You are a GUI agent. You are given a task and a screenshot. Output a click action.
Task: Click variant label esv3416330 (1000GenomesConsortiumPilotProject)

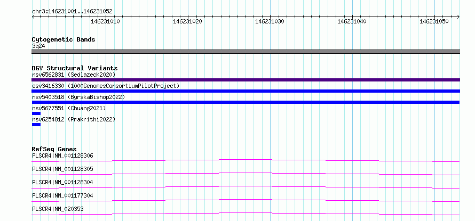pyautogui.click(x=106, y=86)
